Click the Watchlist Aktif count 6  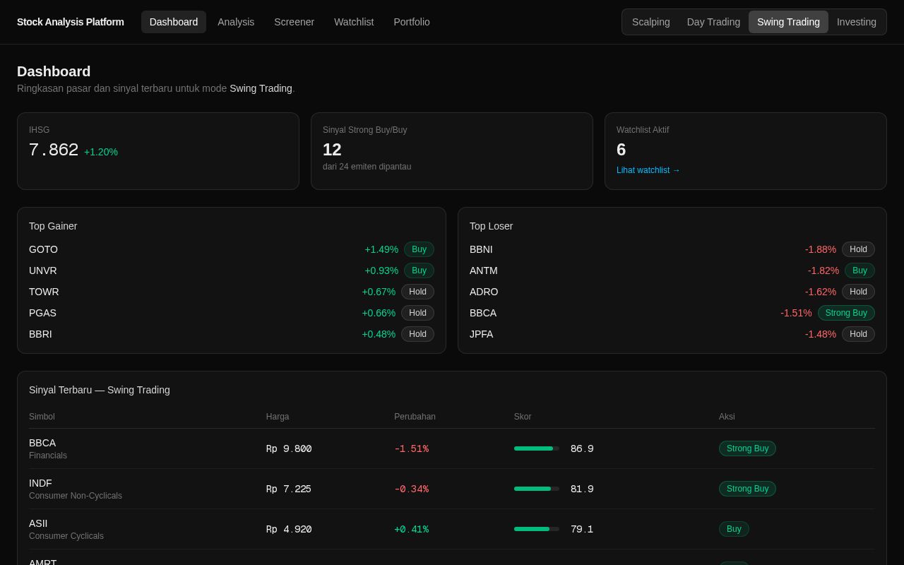click(621, 150)
